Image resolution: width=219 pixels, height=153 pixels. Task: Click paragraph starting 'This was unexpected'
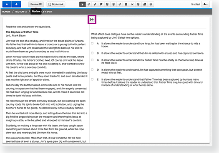(46, 140)
